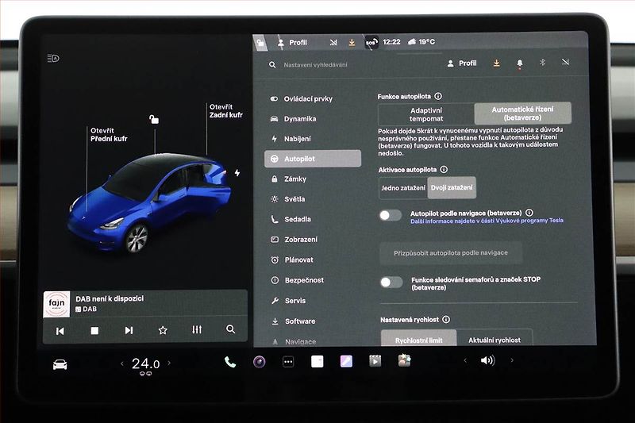
Task: Open the Theater video app icon
Action: click(375, 360)
